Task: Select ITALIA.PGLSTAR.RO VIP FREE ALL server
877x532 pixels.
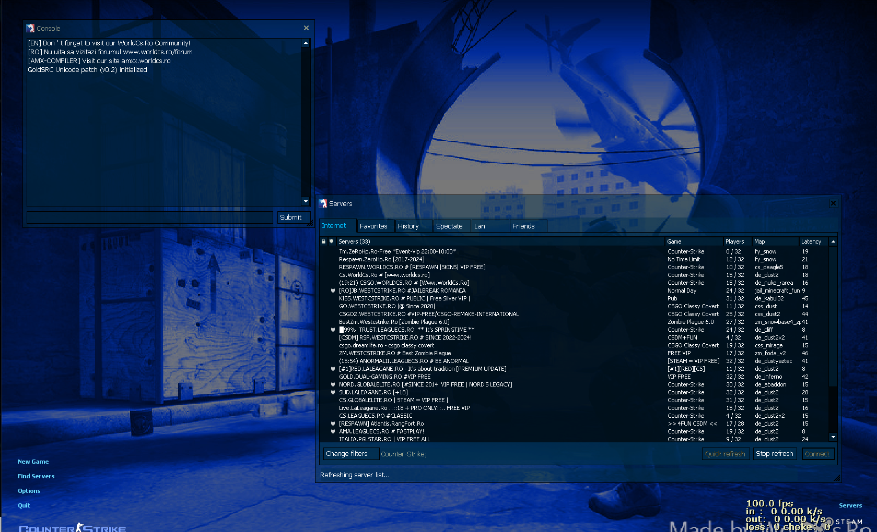Action: pyautogui.click(x=574, y=439)
